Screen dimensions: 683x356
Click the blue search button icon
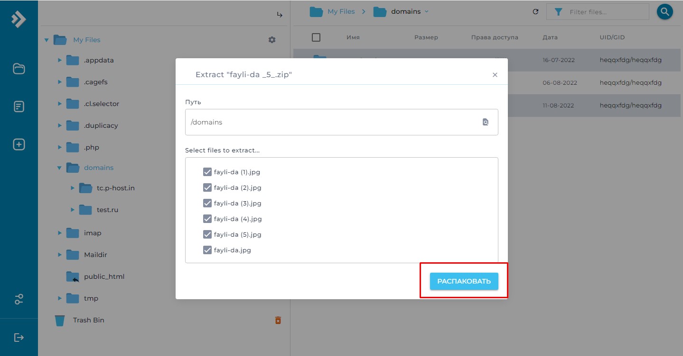coord(665,12)
